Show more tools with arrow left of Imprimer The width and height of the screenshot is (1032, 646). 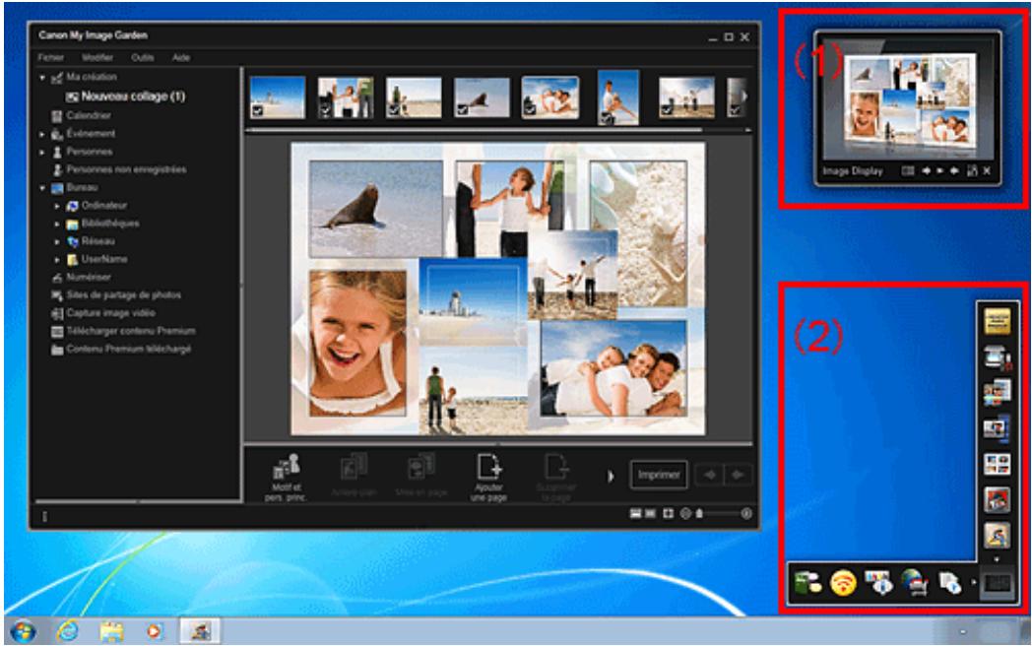[611, 476]
